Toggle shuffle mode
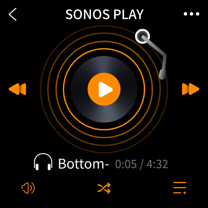This screenshot has width=208, height=208. pos(104,188)
